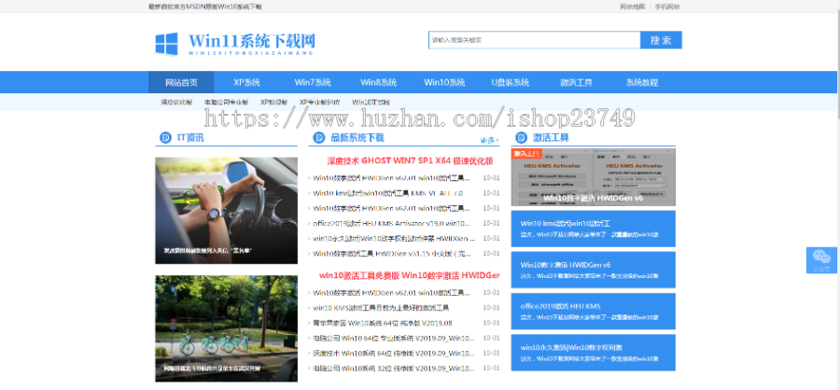Open the 网站地图 link at top right

633,7
